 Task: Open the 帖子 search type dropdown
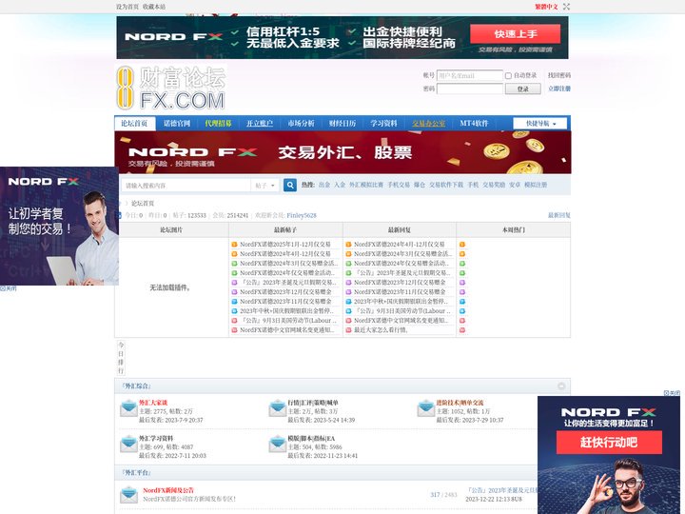[265, 186]
